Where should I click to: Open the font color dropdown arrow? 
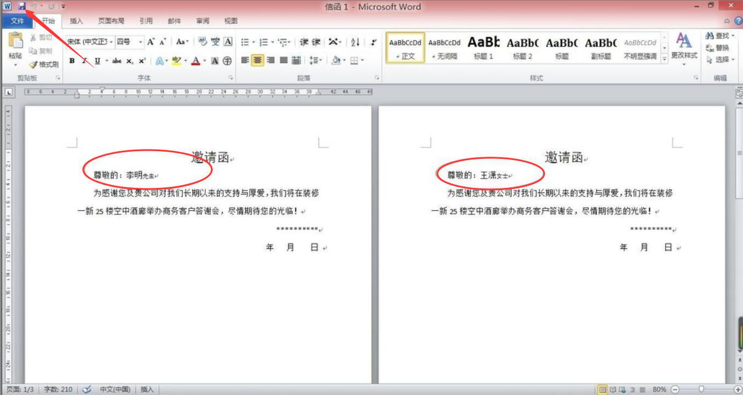204,61
